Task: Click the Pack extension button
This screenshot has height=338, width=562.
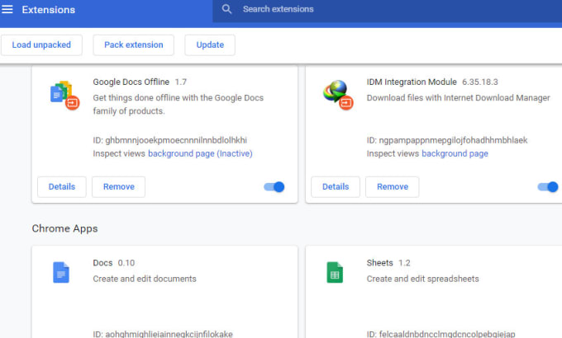Action: tap(134, 45)
